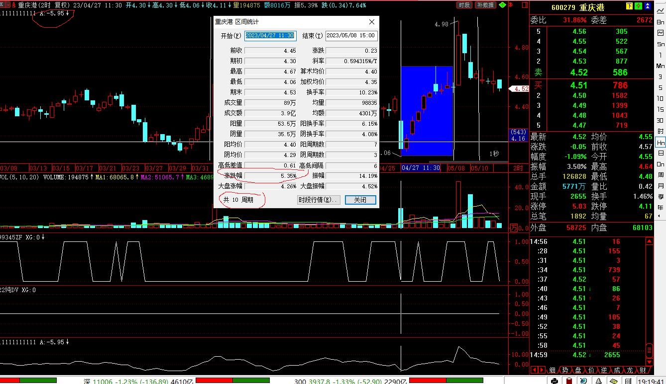
Task: Click the bell notification tray icon
Action: click(x=599, y=381)
